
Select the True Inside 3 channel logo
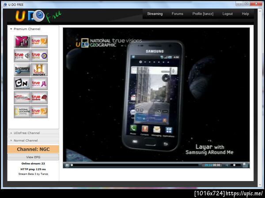(39, 112)
